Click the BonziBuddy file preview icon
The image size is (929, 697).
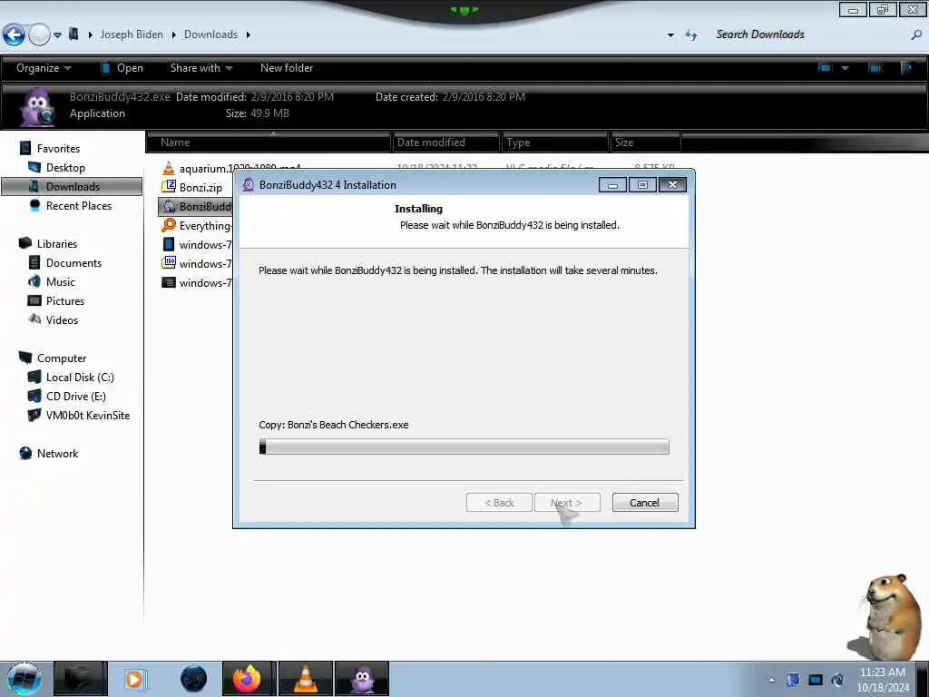coord(36,107)
